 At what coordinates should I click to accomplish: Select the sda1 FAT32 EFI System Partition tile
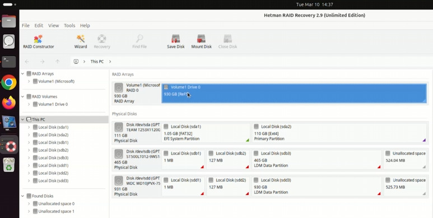click(x=206, y=133)
